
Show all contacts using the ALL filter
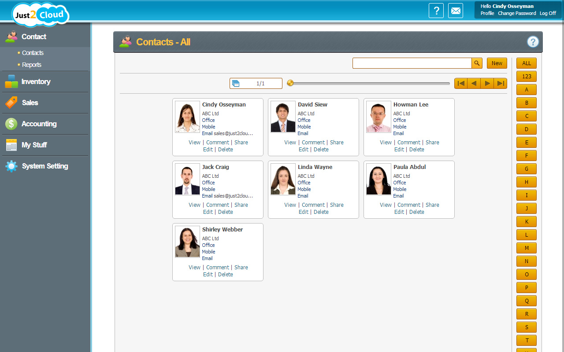click(x=526, y=63)
